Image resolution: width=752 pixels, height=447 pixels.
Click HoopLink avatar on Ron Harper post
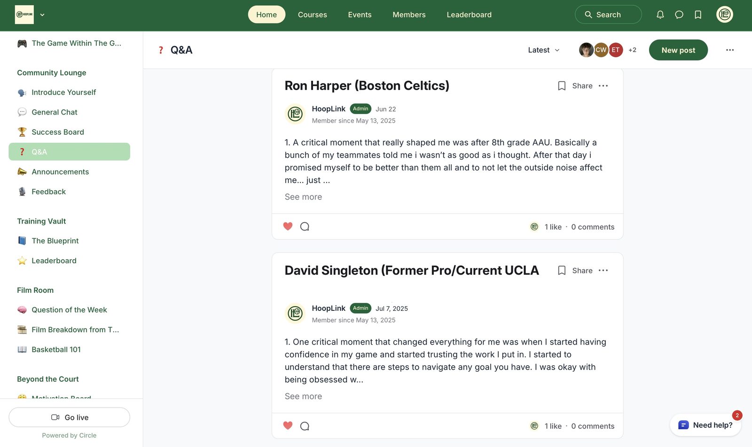(x=295, y=114)
